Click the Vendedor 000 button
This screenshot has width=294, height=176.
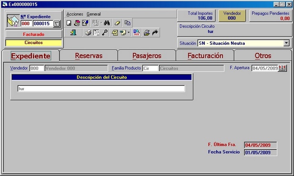click(232, 16)
